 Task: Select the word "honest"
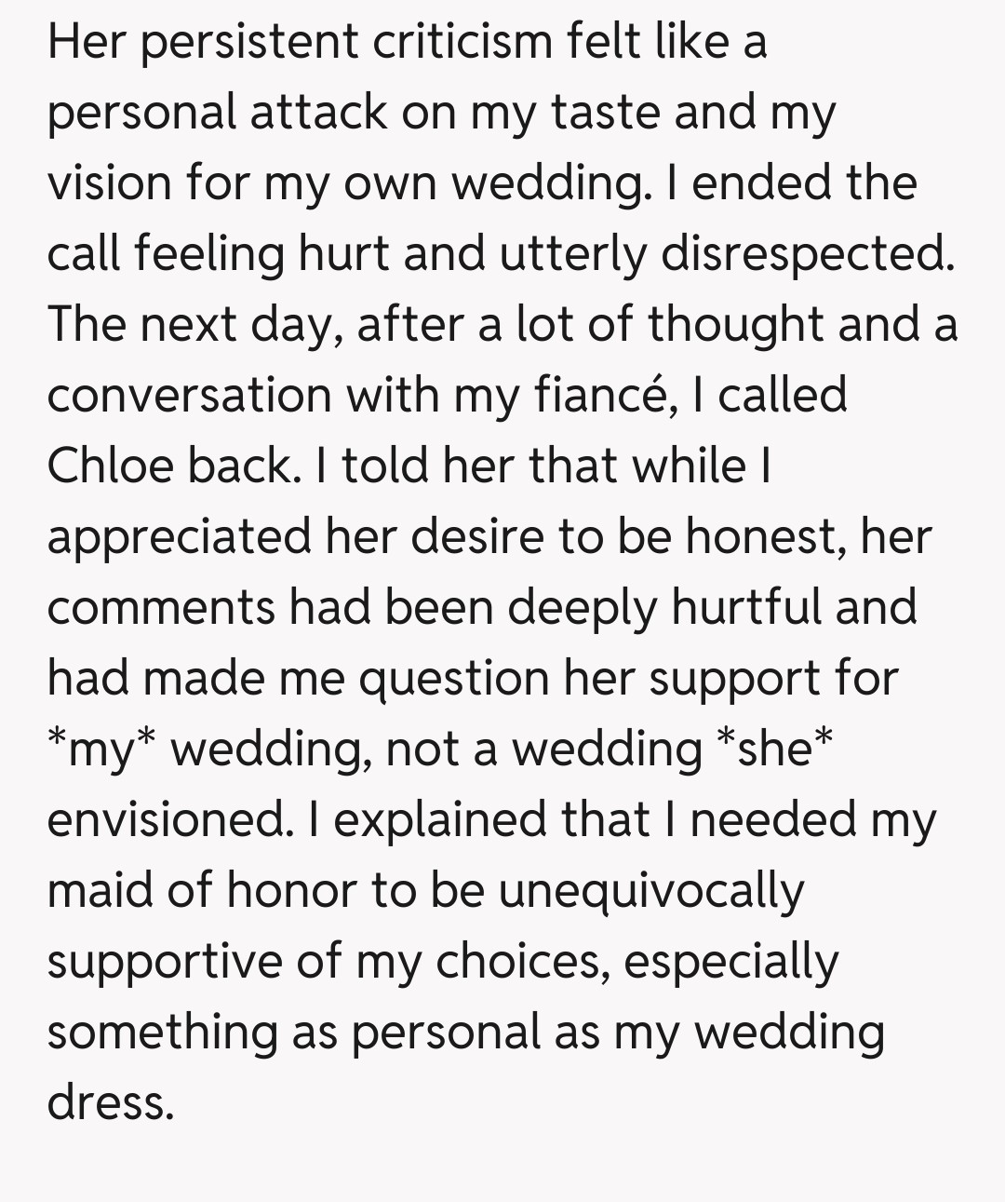[765, 536]
